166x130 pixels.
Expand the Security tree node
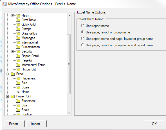click(13, 51)
